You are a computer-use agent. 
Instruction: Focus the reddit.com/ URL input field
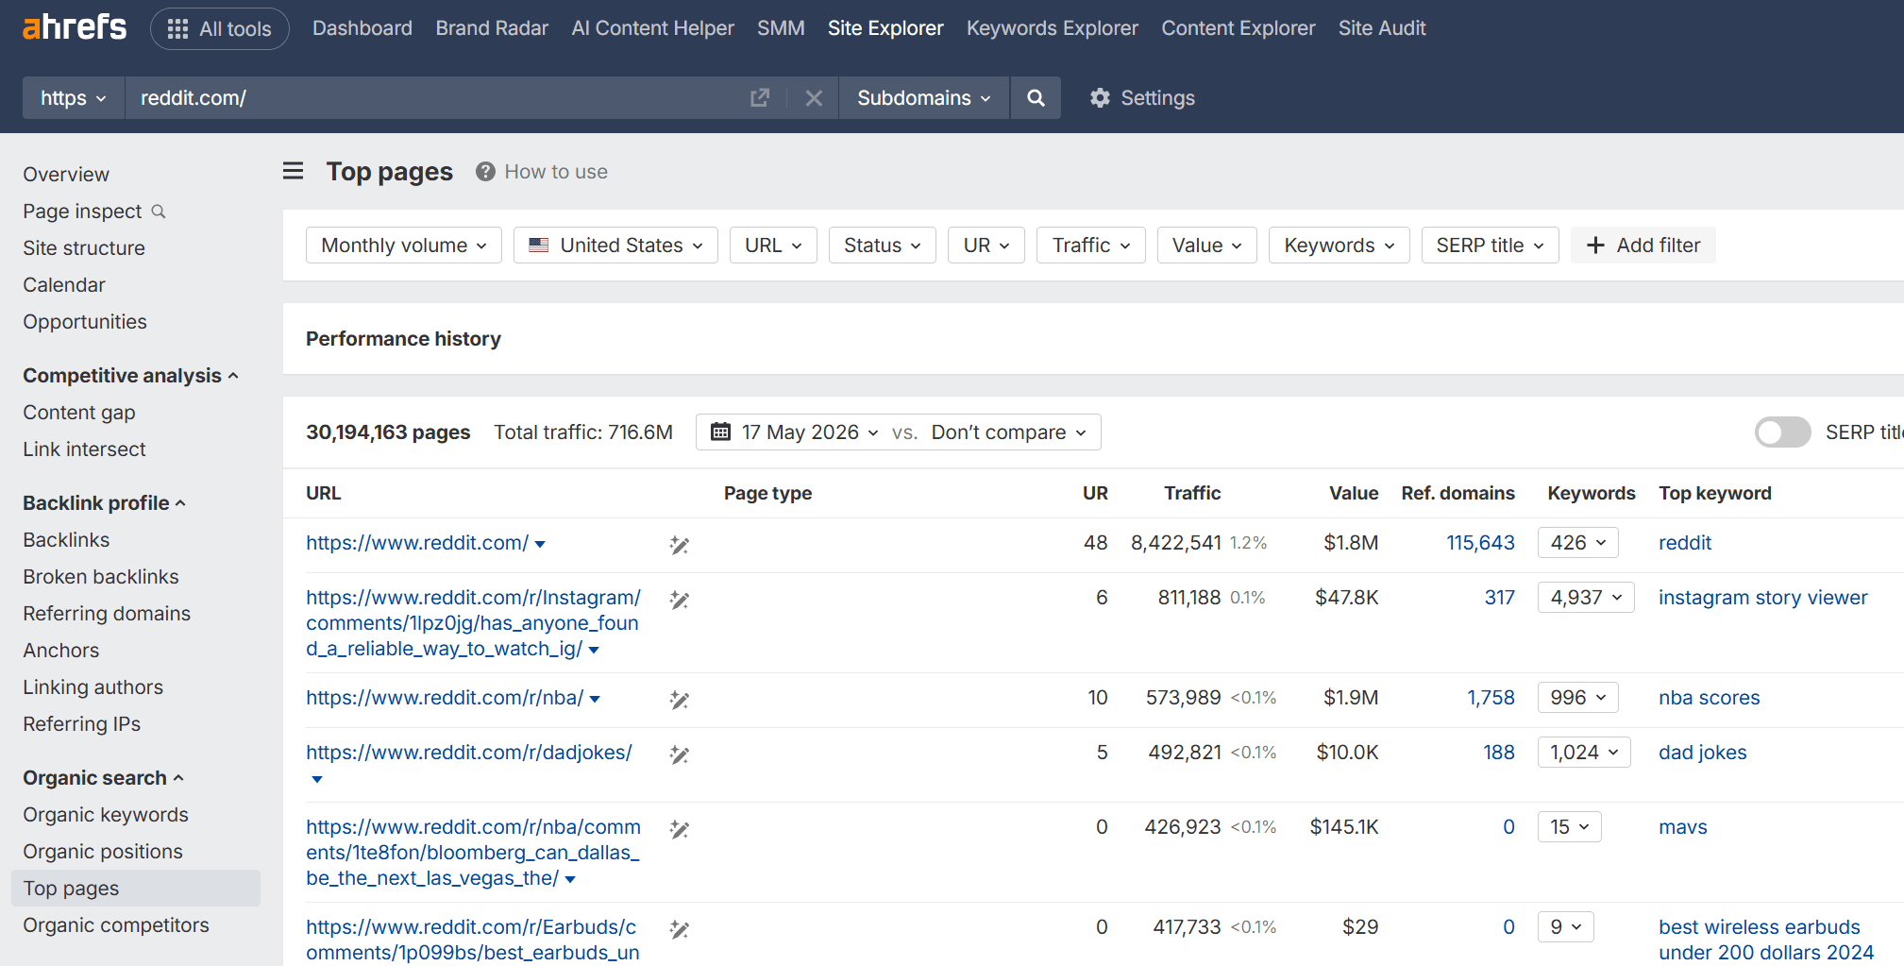(x=434, y=98)
